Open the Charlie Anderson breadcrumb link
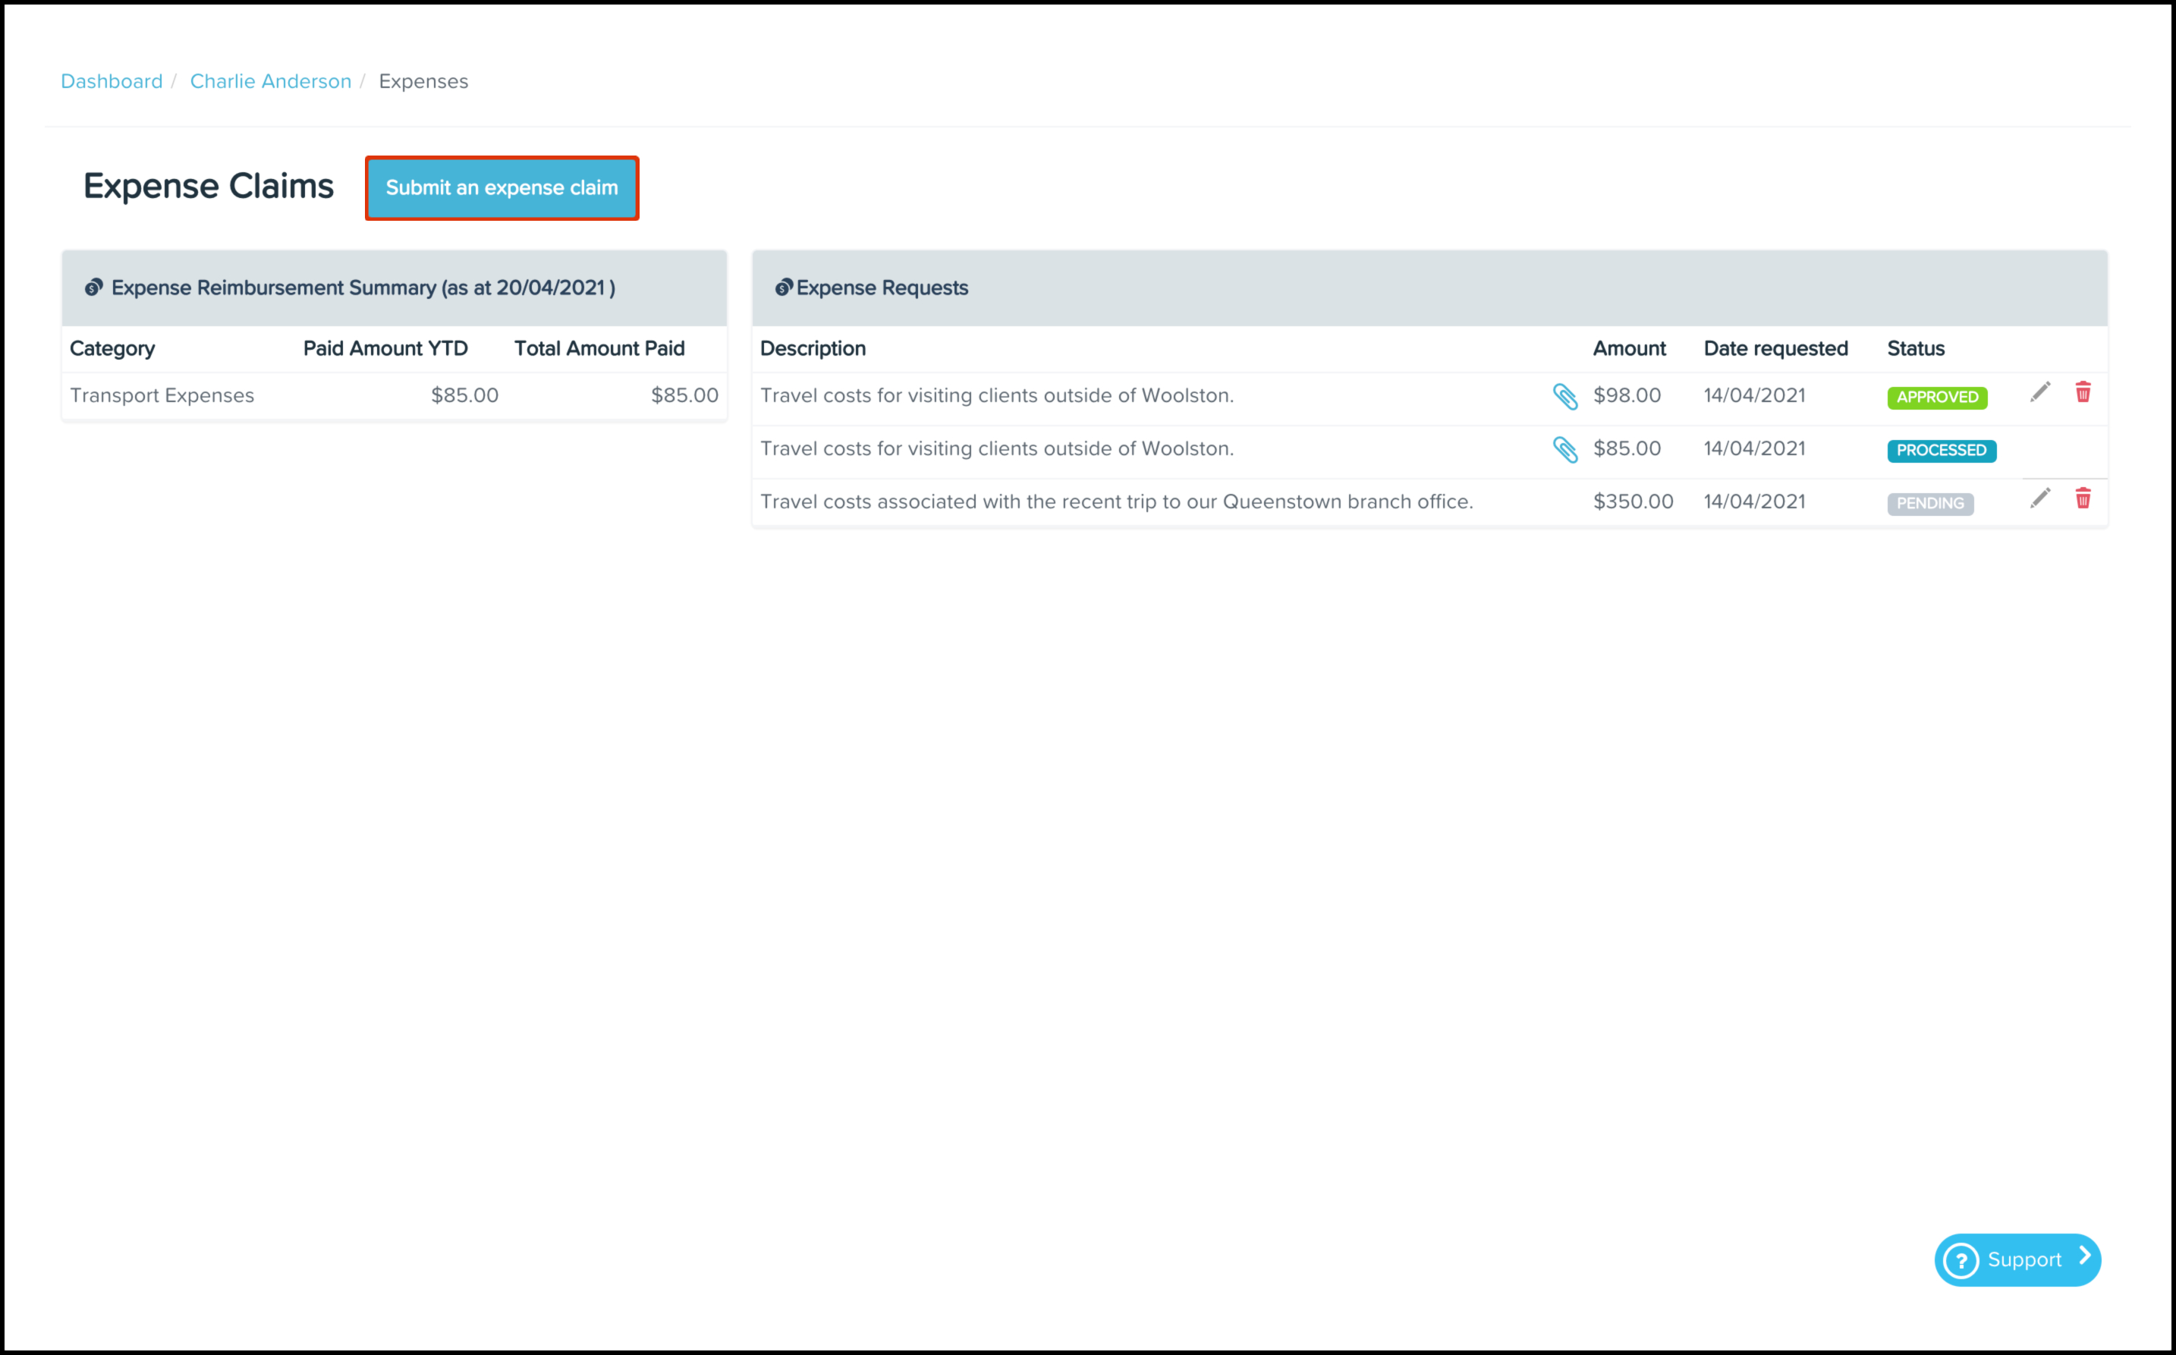The width and height of the screenshot is (2176, 1355). click(x=271, y=81)
